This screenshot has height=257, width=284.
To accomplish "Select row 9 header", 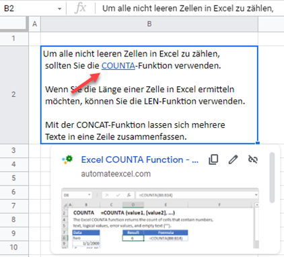I will tap(14, 233).
